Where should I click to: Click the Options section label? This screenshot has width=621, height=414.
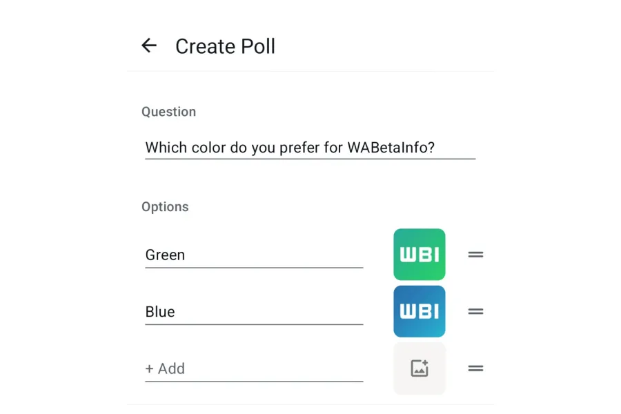coord(165,206)
